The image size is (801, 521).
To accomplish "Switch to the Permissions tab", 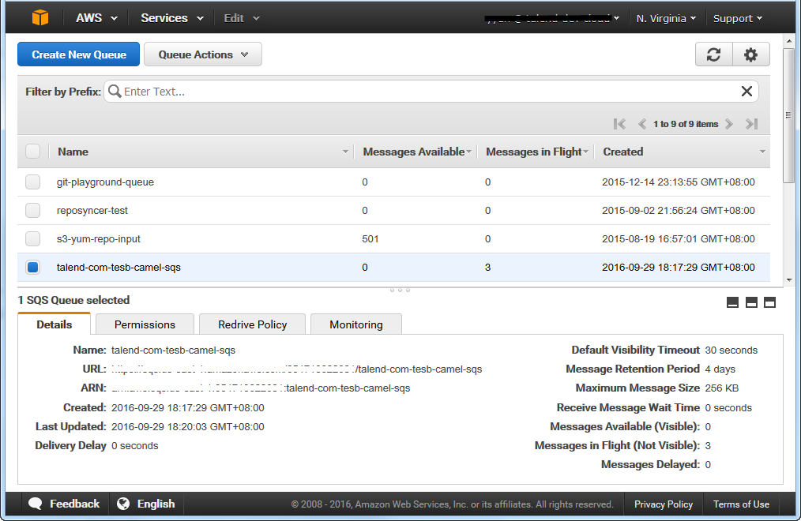I will point(145,324).
